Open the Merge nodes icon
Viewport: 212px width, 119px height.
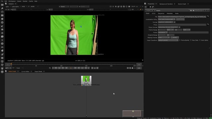2,29
